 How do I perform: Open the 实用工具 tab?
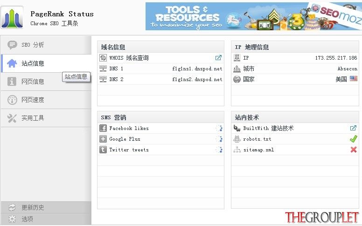point(46,118)
